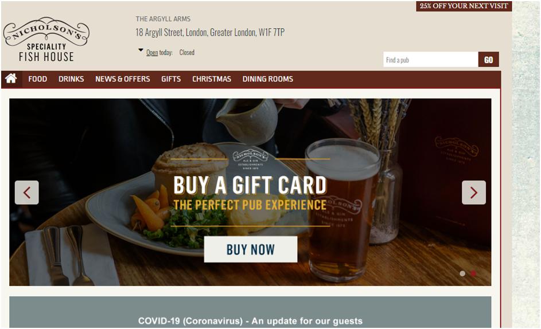Open the Drinks menu
This screenshot has height=329, width=541.
pyautogui.click(x=71, y=79)
